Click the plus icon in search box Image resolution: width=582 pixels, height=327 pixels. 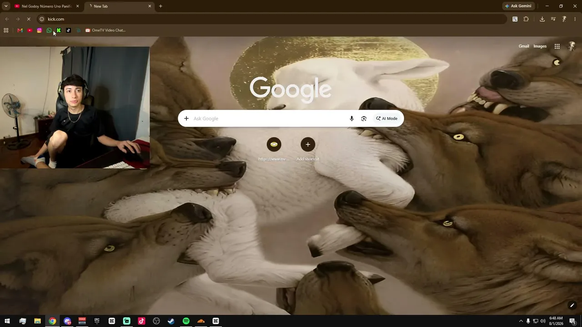pyautogui.click(x=186, y=119)
